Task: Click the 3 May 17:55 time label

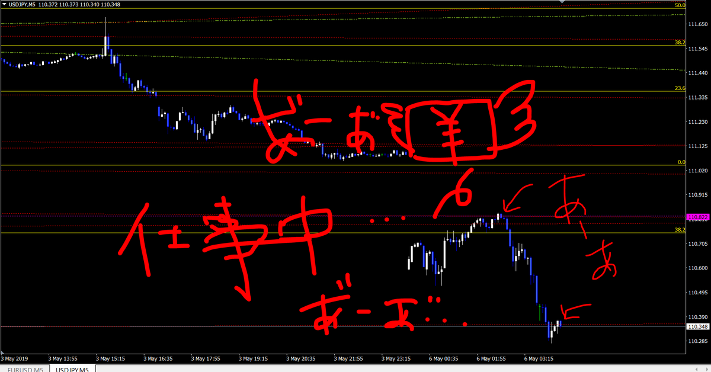Action: coord(206,358)
